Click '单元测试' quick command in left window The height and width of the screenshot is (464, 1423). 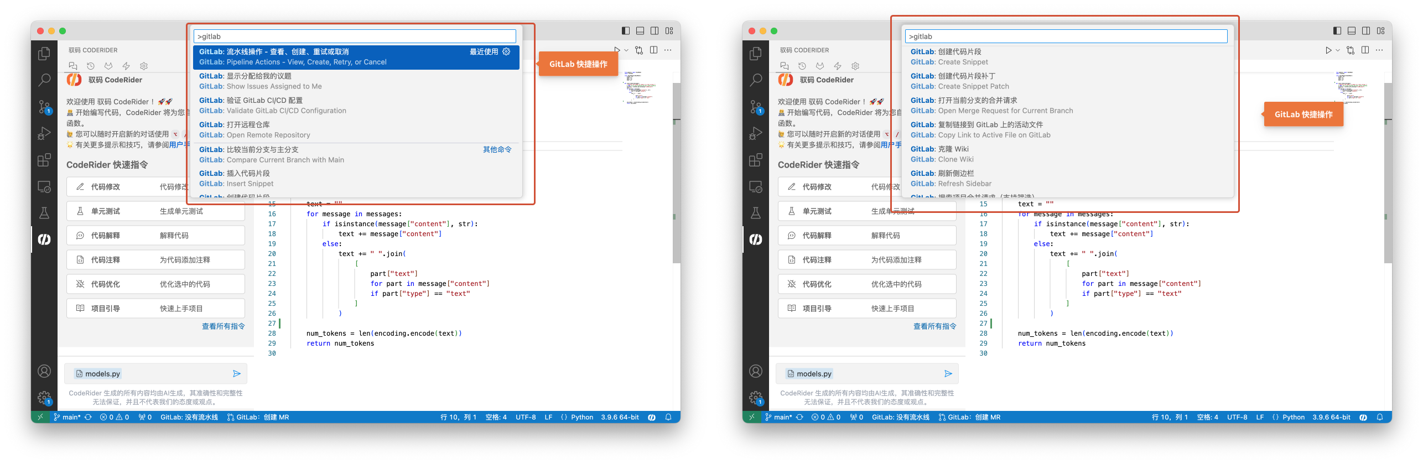(155, 211)
